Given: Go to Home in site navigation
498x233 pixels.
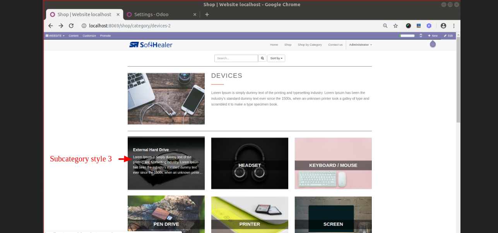Looking at the screenshot, I should click(x=274, y=45).
